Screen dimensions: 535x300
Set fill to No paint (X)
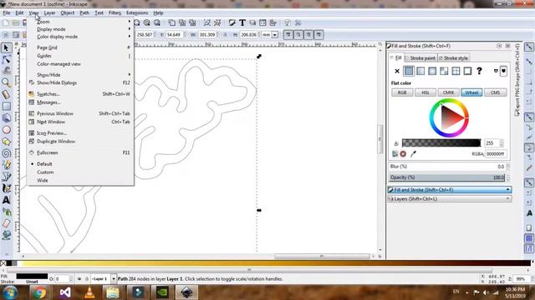click(x=397, y=71)
